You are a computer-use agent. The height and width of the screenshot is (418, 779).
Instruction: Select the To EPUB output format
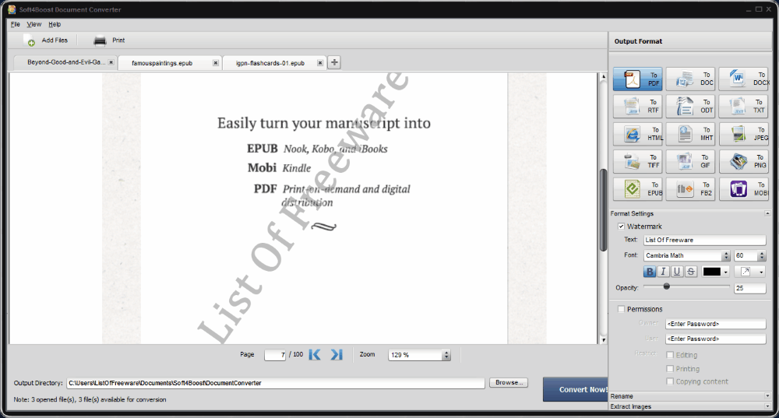coord(638,188)
